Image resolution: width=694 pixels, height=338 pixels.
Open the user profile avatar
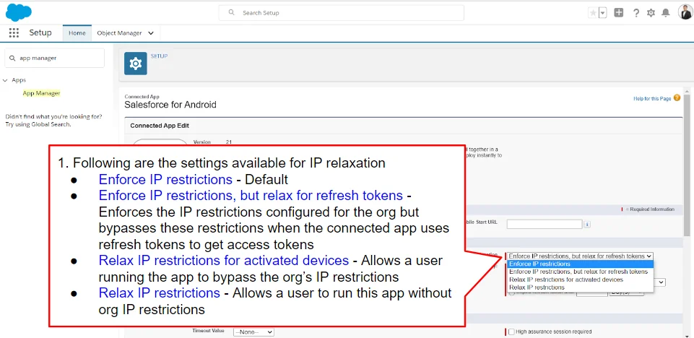[685, 12]
